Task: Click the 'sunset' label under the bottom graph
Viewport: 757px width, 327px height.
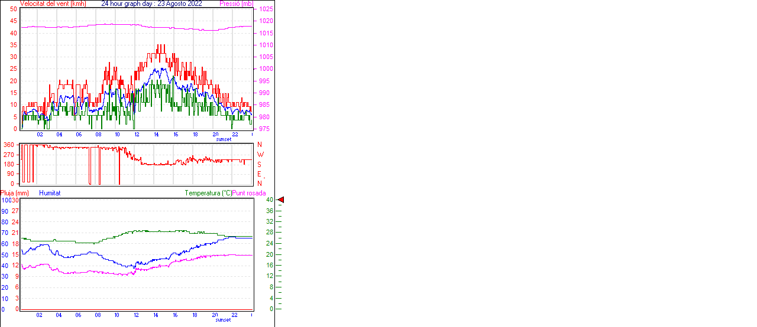Action: tap(224, 320)
